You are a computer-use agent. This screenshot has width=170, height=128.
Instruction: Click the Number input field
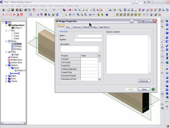[88, 40]
